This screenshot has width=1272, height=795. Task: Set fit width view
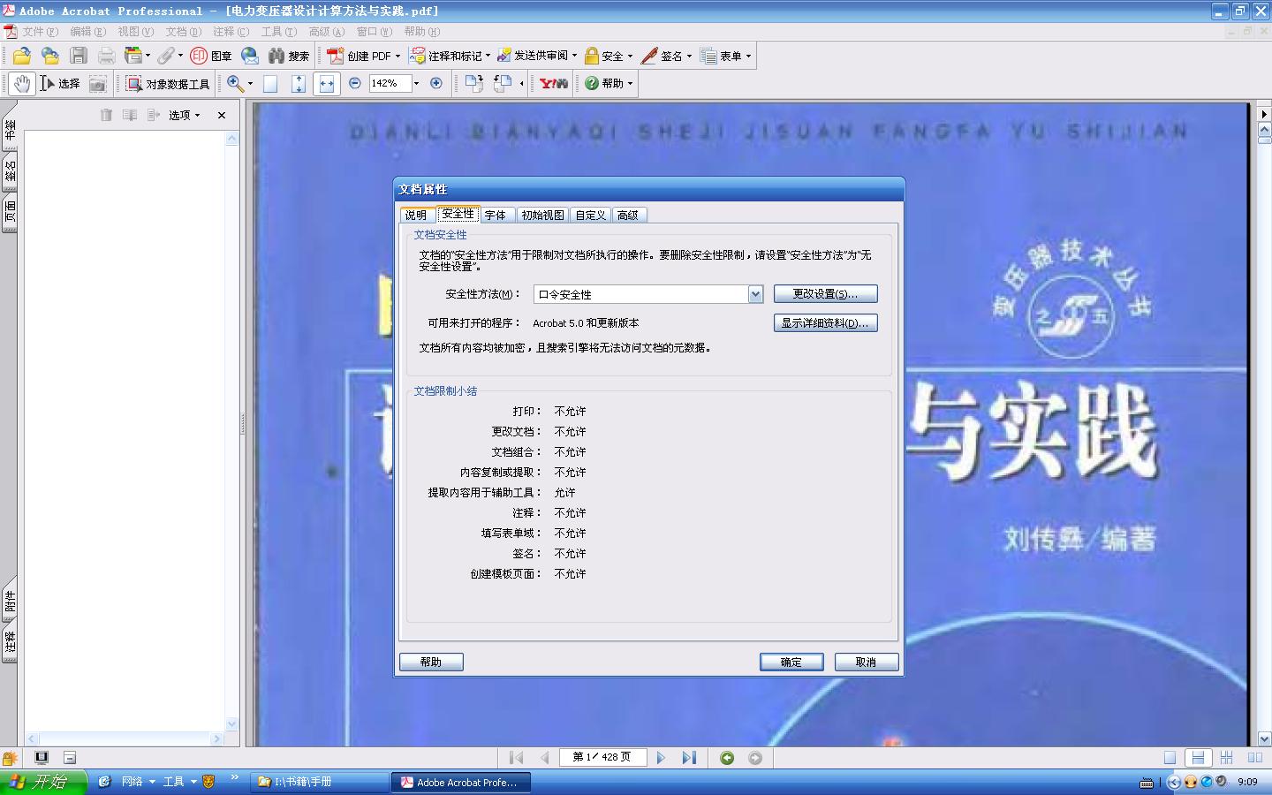327,84
